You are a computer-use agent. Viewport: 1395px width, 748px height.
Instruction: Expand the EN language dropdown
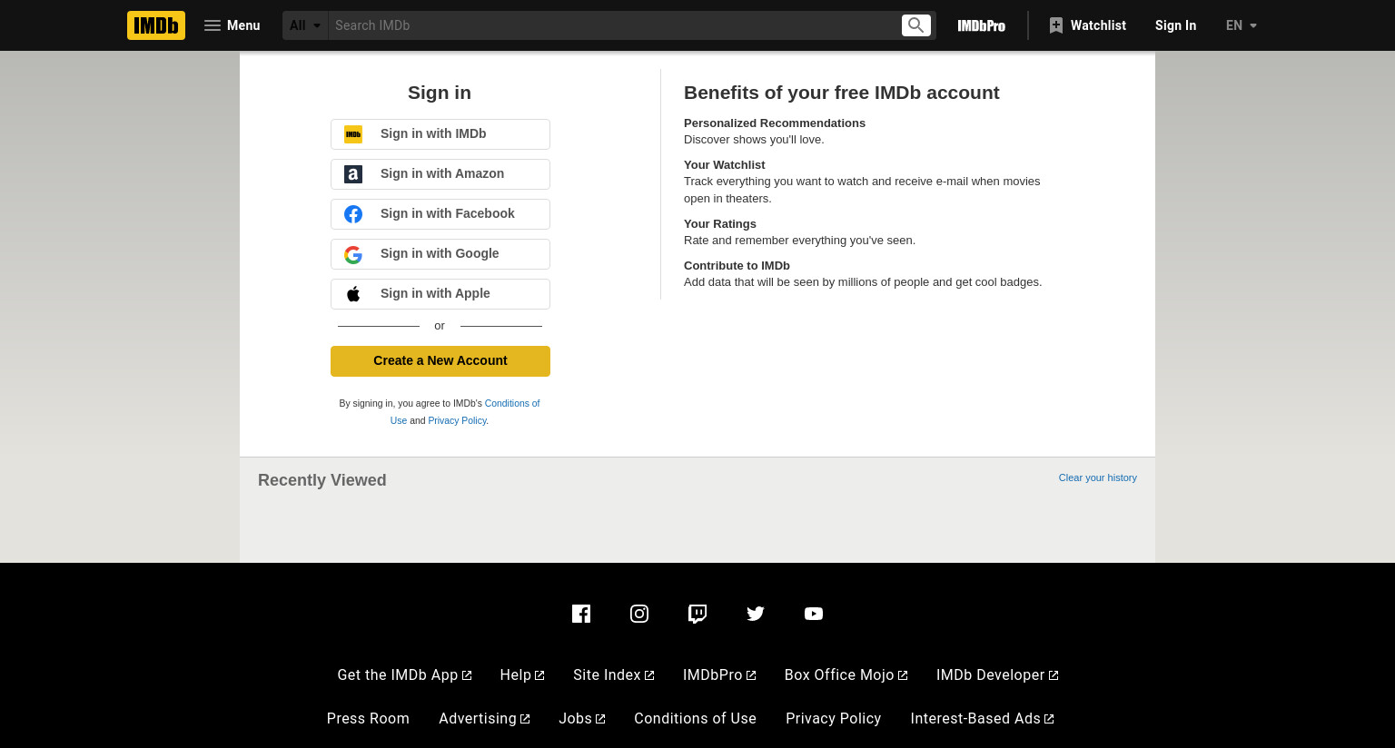(x=1241, y=25)
